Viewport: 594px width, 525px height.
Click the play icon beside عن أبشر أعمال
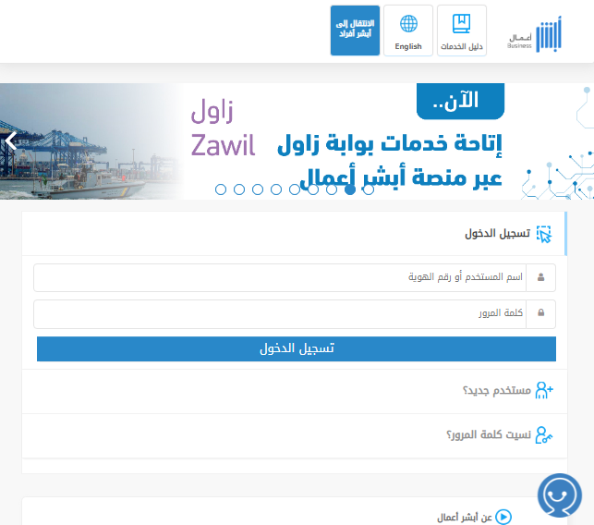tap(503, 517)
